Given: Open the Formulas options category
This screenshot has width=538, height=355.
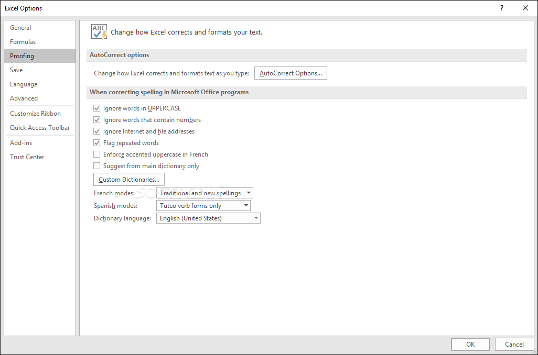Looking at the screenshot, I should coord(40,42).
